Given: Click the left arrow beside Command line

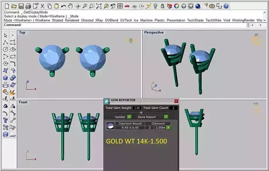Looking at the screenshot, I should pyautogui.click(x=252, y=25).
